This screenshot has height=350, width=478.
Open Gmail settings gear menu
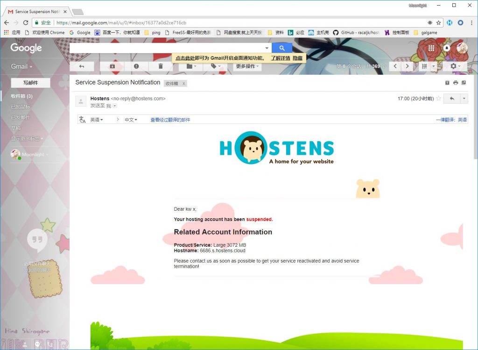click(456, 66)
